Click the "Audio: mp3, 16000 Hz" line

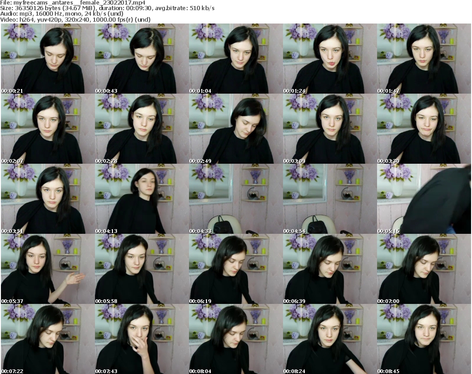[62, 14]
